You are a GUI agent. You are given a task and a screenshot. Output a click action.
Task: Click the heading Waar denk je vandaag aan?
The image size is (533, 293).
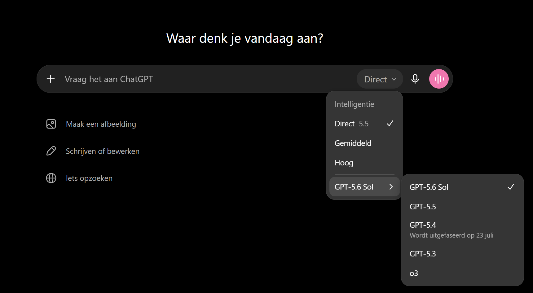click(x=245, y=38)
